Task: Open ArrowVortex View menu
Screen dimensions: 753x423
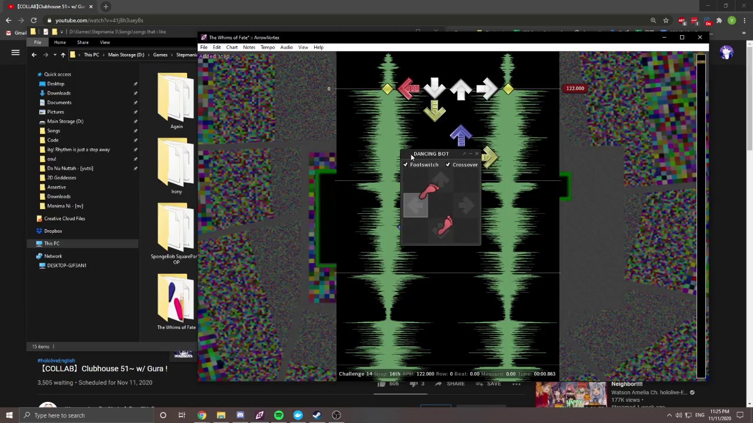Action: point(303,48)
